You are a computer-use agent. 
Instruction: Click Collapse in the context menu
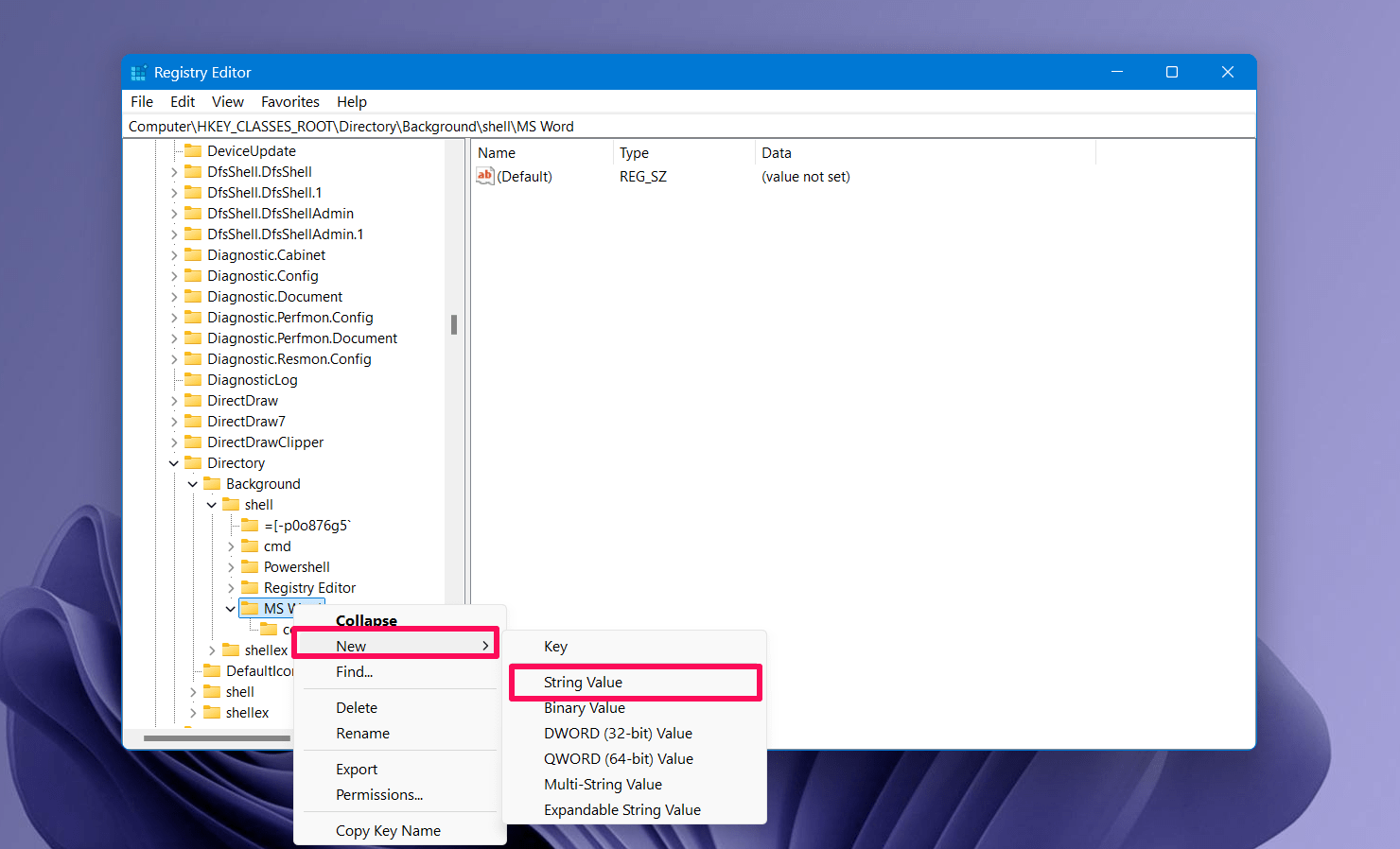[x=400, y=620]
